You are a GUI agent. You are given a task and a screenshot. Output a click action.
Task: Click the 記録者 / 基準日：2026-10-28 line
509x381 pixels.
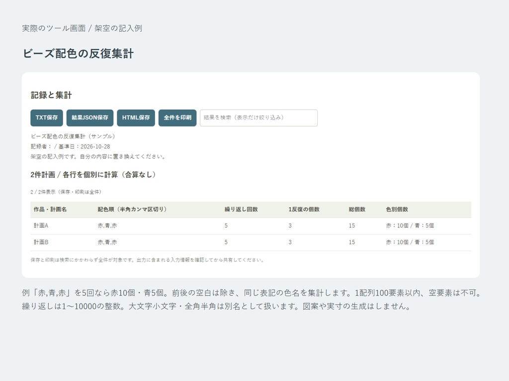click(x=71, y=146)
